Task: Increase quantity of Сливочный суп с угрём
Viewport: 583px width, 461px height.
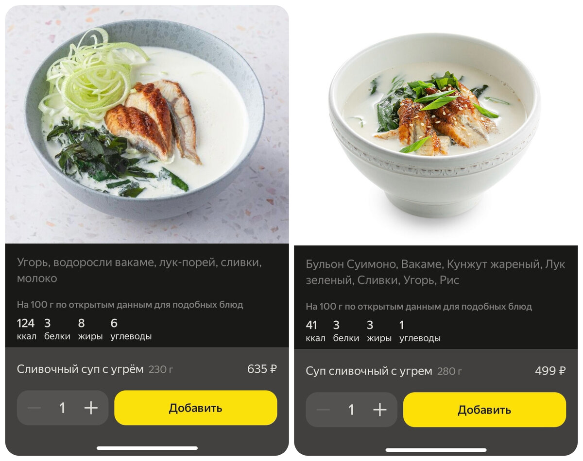Action: point(91,408)
